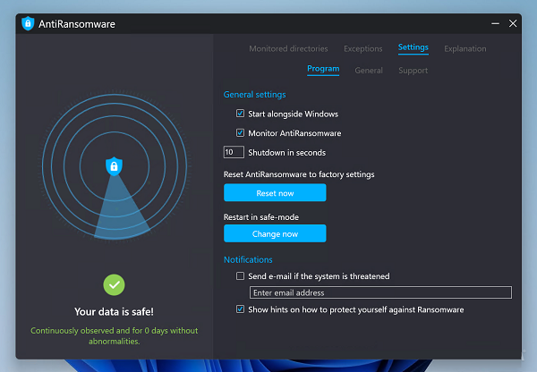Click the green checkmark status icon
This screenshot has width=537, height=372.
114,284
